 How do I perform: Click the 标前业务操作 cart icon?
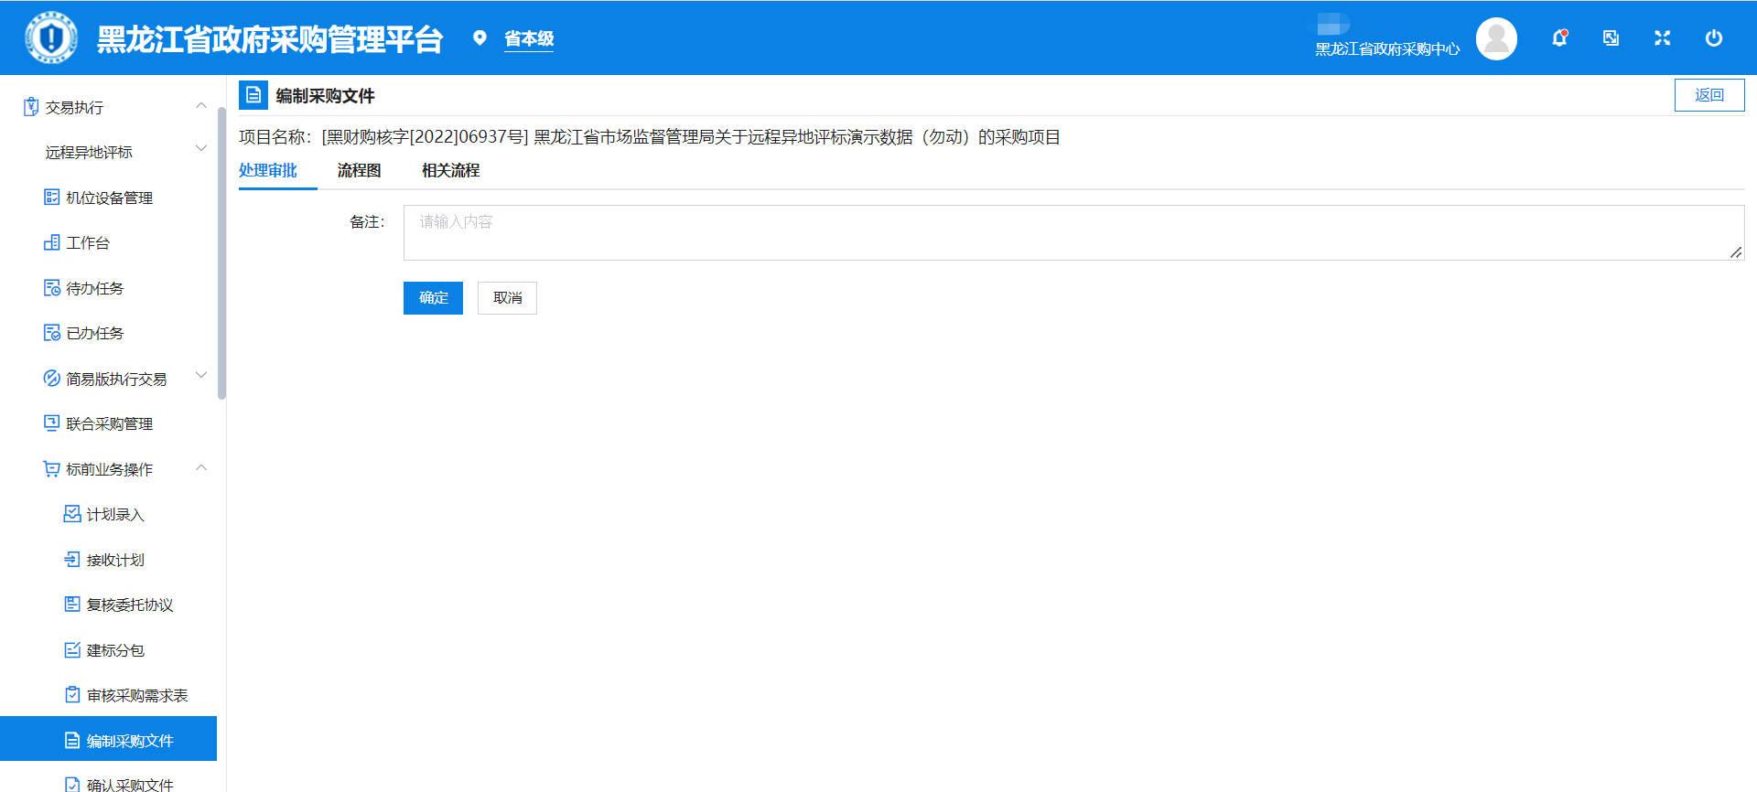pyautogui.click(x=52, y=468)
